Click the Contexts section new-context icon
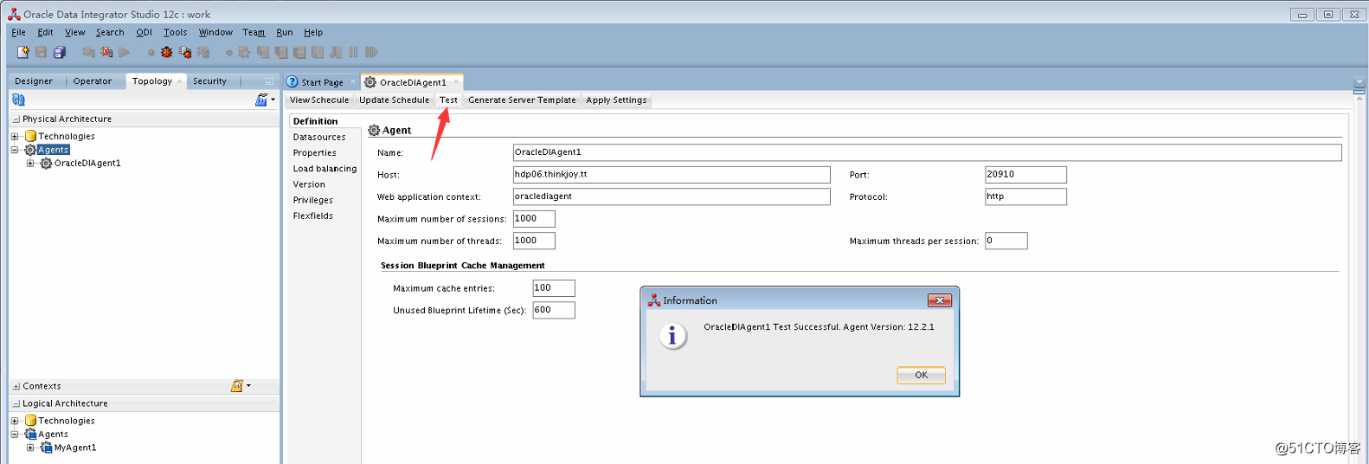This screenshot has height=464, width=1369. pyautogui.click(x=237, y=385)
